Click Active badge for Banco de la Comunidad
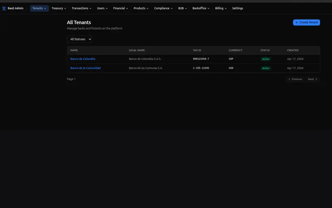332x208 pixels. (x=266, y=68)
